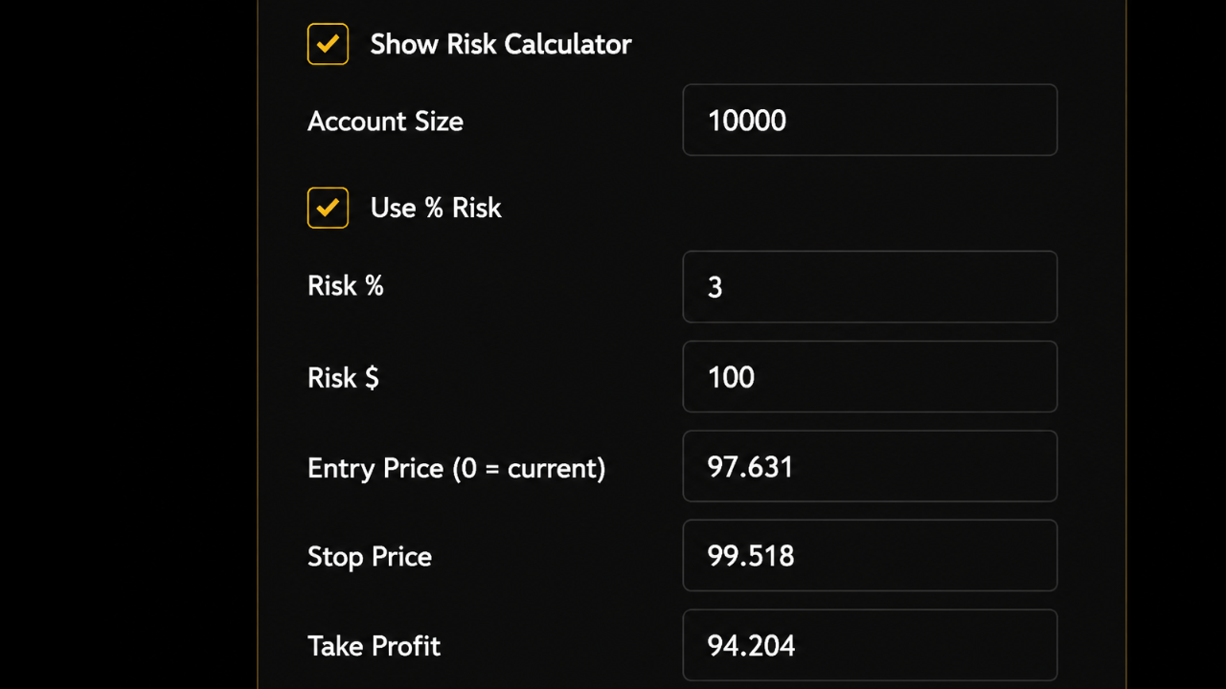This screenshot has width=1226, height=689.
Task: Click inside the Account Size field
Action: click(x=868, y=121)
